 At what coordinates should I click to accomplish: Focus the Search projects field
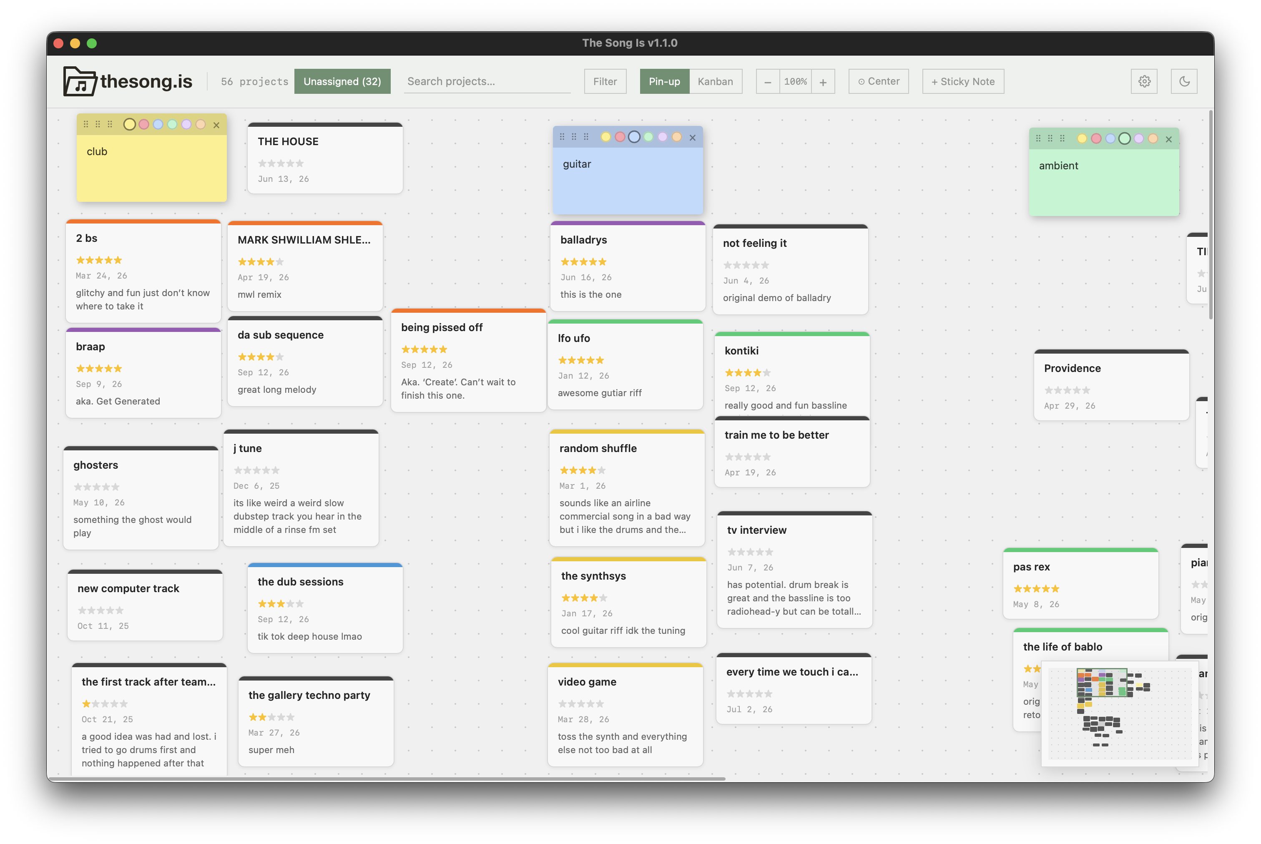487,81
